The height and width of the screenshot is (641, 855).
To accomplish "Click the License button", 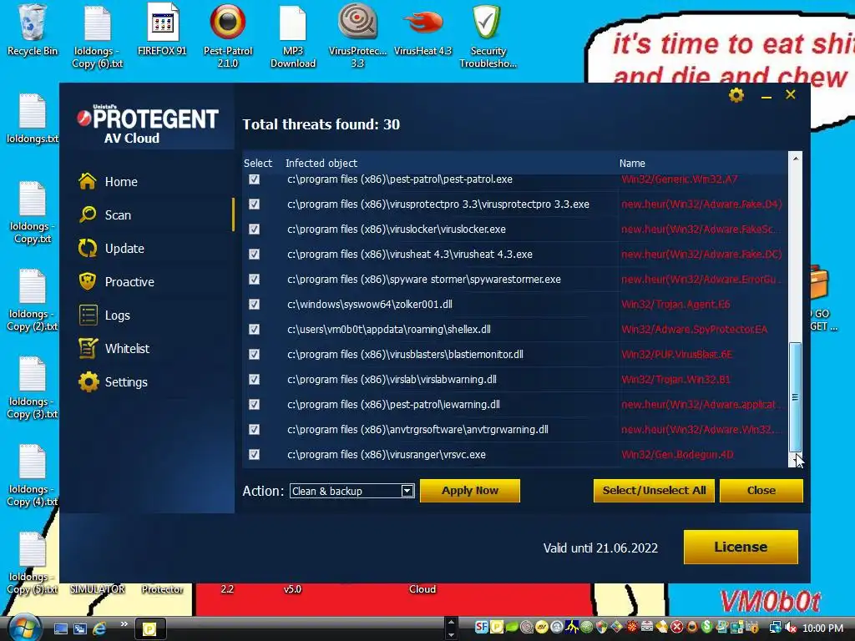I will [x=741, y=547].
